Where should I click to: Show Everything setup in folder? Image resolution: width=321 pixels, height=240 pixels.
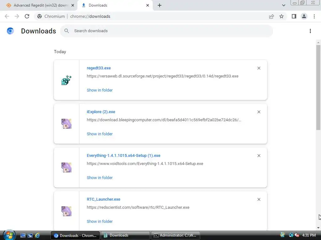100,178
